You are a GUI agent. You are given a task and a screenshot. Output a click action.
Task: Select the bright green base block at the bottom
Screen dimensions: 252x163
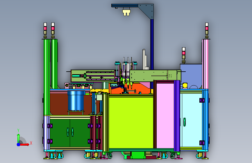tap(138, 155)
